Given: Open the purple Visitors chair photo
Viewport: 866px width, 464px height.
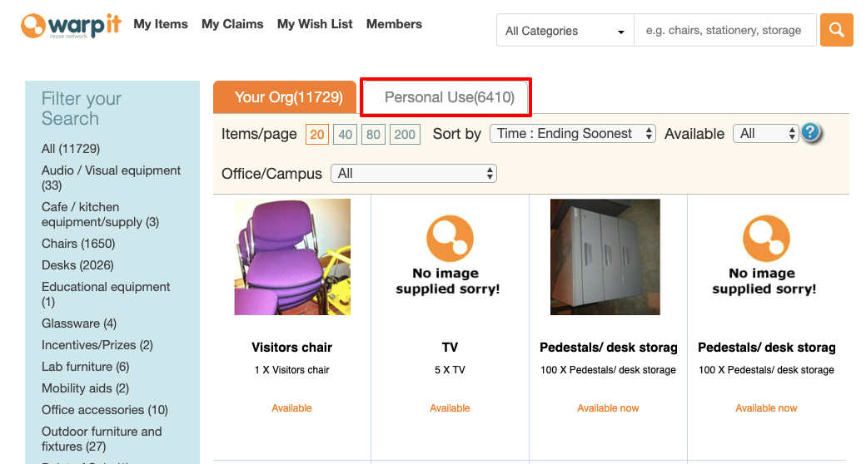Looking at the screenshot, I should point(292,257).
